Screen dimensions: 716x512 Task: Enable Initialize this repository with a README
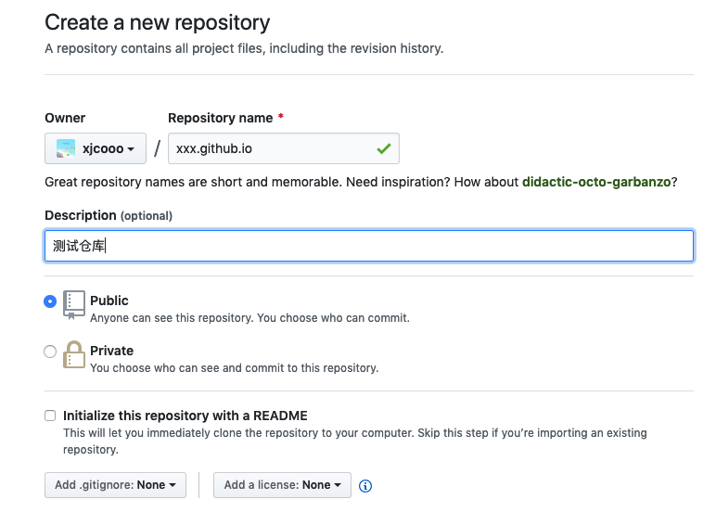50,416
